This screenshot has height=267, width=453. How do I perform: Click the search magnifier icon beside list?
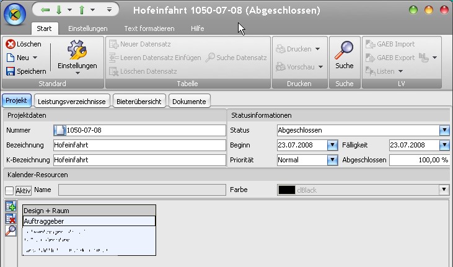pos(11,230)
